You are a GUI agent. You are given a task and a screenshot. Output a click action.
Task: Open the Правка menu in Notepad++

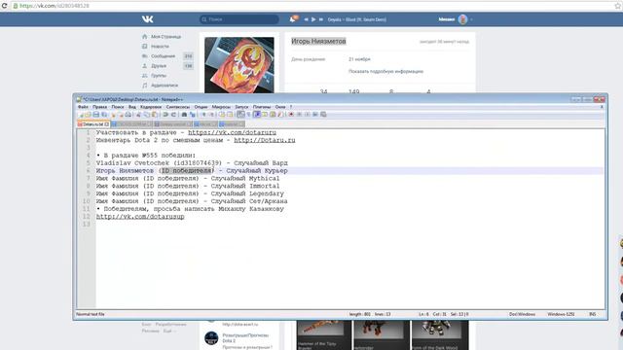point(99,107)
